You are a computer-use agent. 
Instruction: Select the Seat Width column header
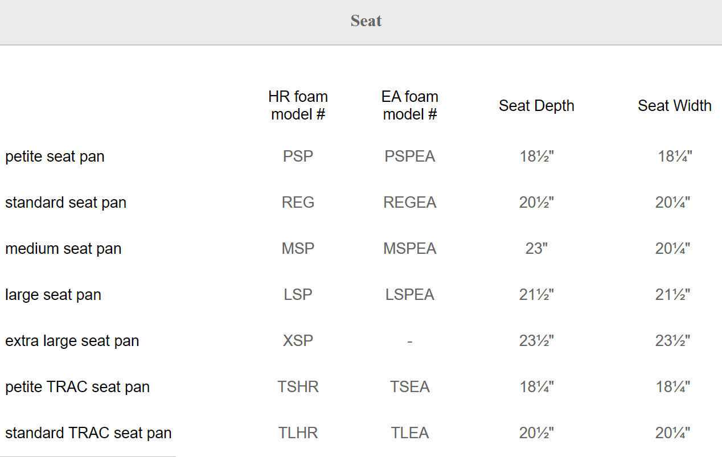click(x=674, y=106)
